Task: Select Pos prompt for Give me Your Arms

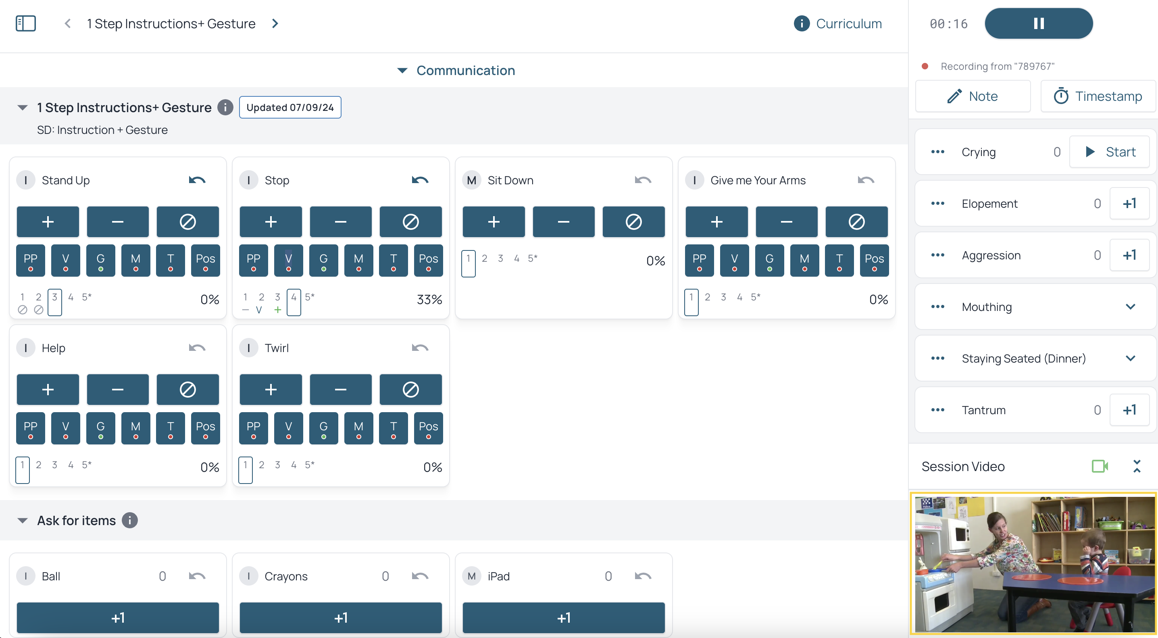Action: click(x=874, y=261)
